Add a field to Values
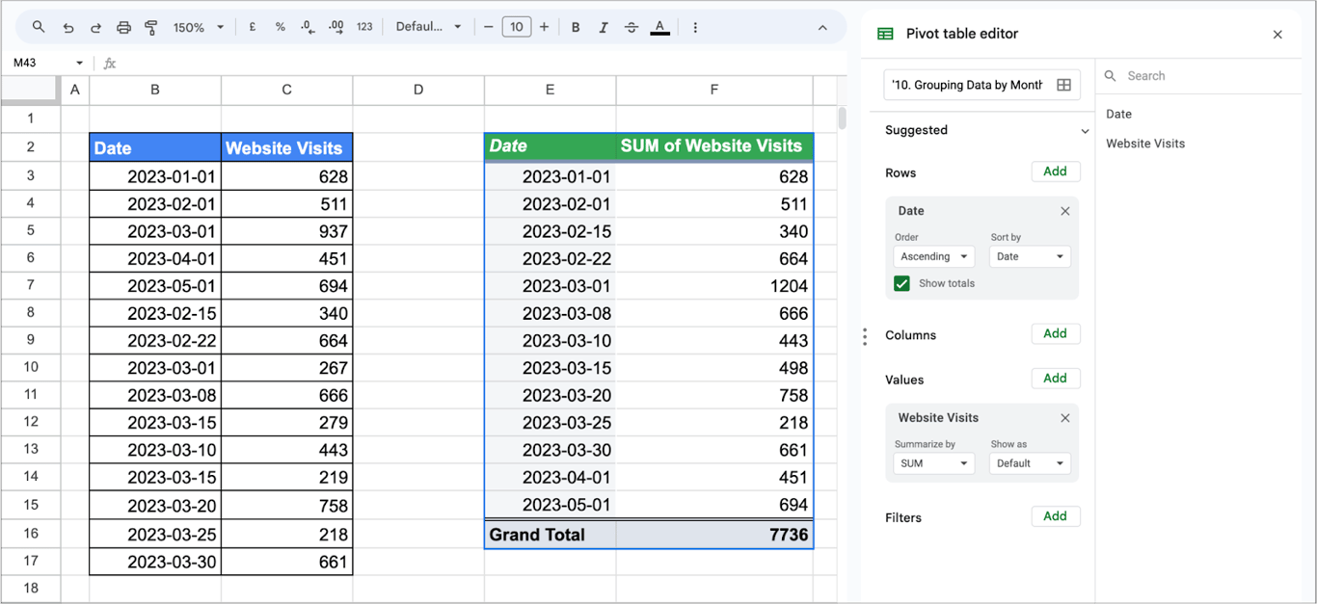The image size is (1317, 604). click(1055, 379)
